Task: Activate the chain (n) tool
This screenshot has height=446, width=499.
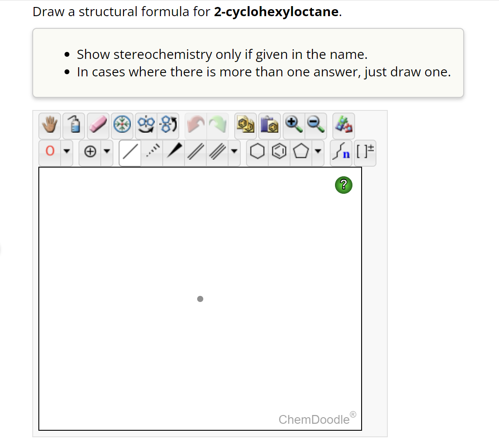Action: click(342, 152)
